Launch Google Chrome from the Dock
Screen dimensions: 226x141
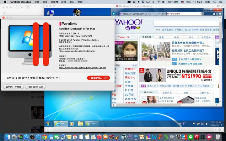pos(45,137)
